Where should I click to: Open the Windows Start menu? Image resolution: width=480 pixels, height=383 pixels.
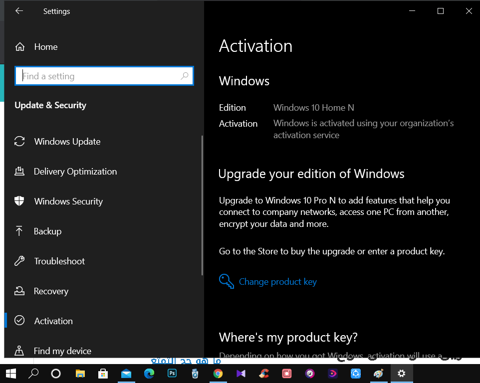tap(11, 374)
